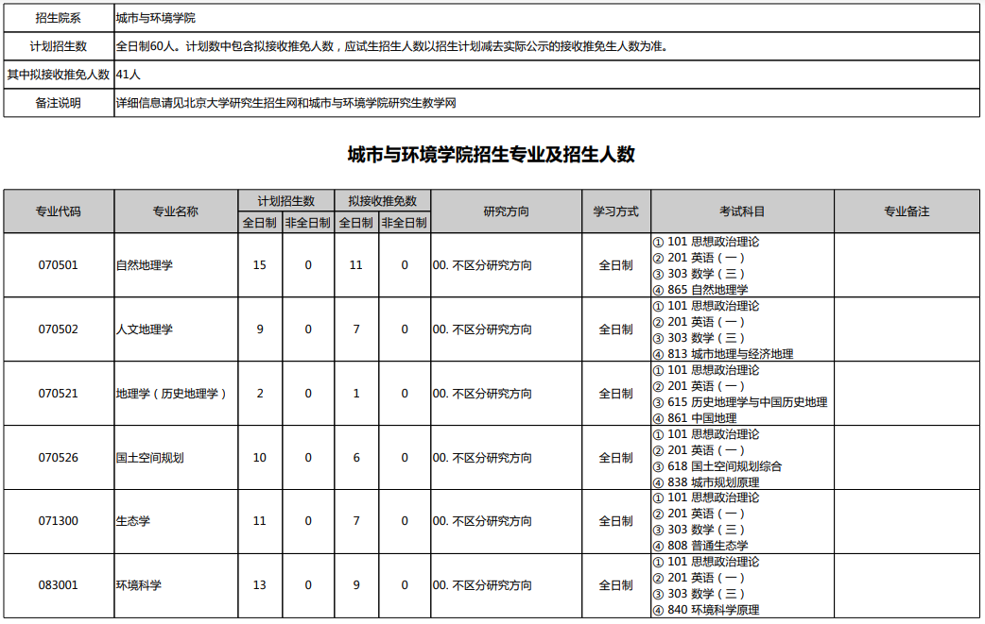985x624 pixels.
Task: Click exam subject 838 城市规划原理
Action: [706, 482]
